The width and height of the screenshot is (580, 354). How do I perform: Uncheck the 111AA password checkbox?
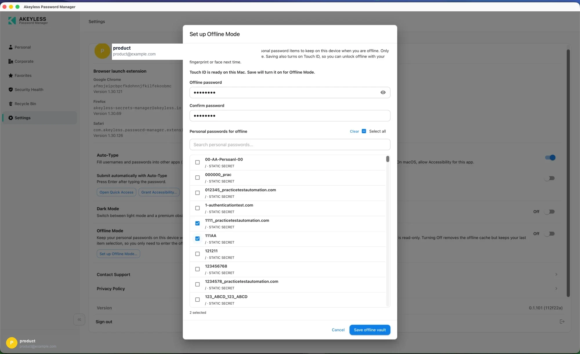197,239
